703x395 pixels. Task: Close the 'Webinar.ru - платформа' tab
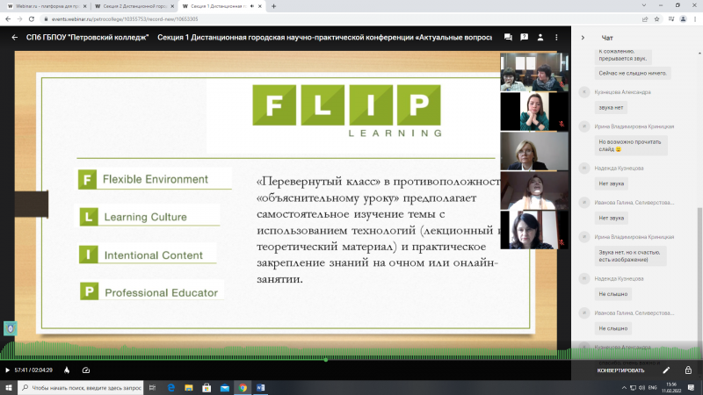point(84,6)
